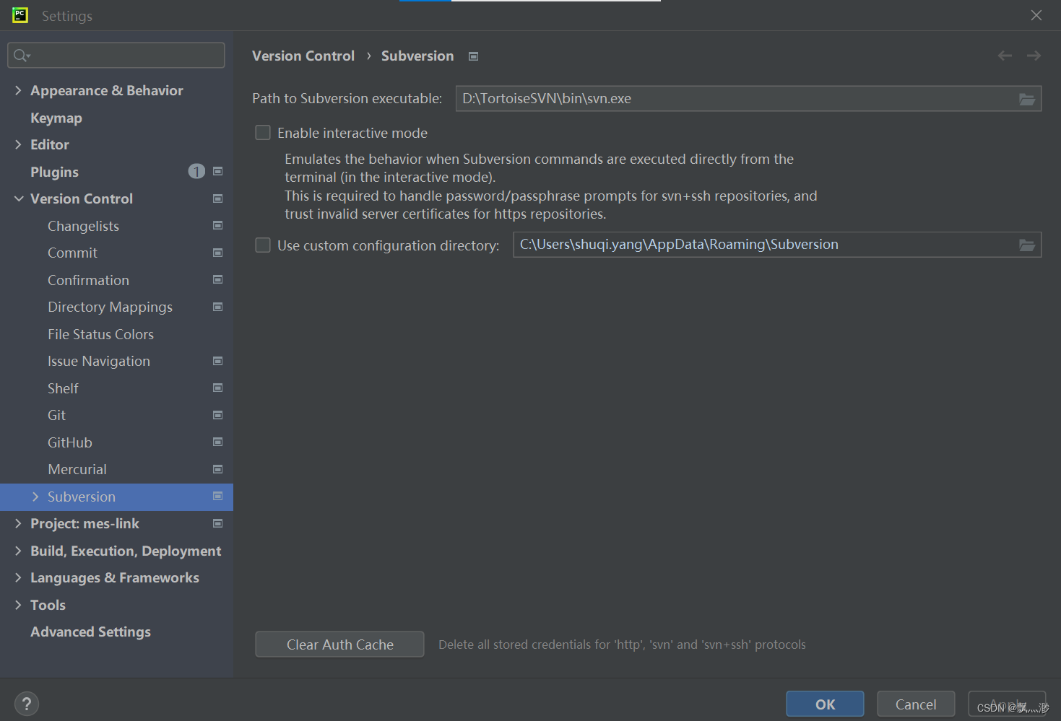Click project-level marker icon beside Subversion breadcrumb
This screenshot has width=1061, height=721.
click(x=474, y=56)
